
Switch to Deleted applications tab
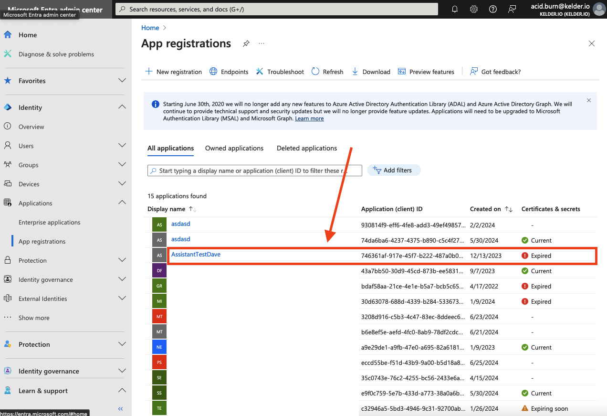[307, 148]
